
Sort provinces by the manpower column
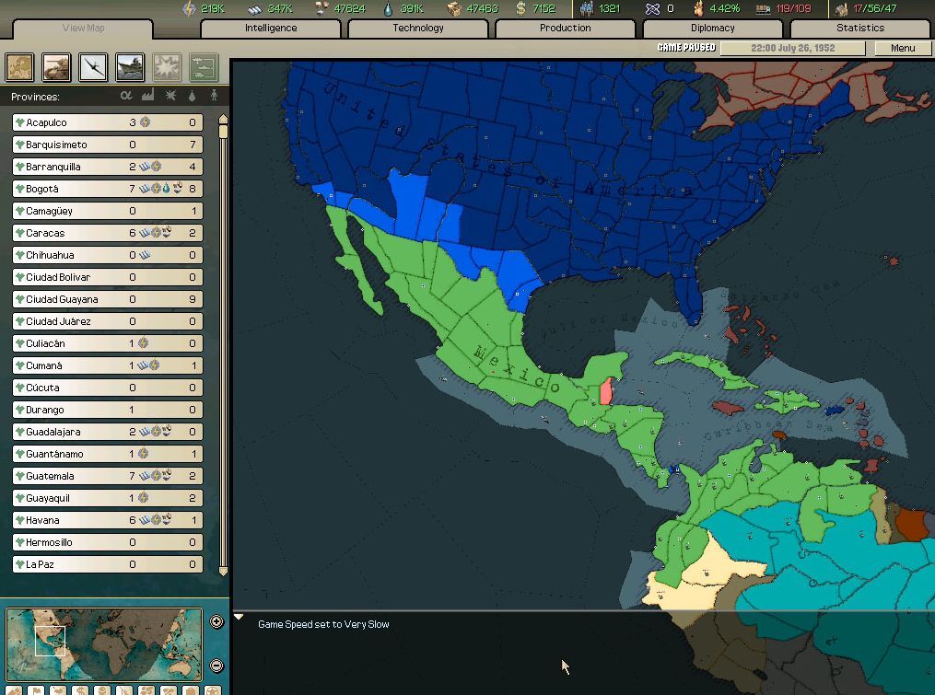tap(214, 96)
